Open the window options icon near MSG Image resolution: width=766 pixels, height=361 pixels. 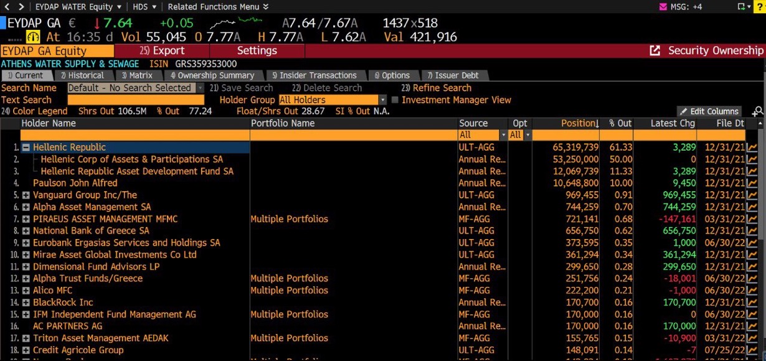click(x=742, y=7)
